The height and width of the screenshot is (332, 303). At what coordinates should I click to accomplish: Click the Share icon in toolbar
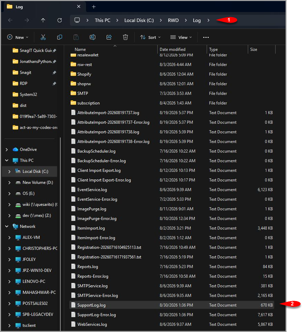pyautogui.click(x=109, y=37)
